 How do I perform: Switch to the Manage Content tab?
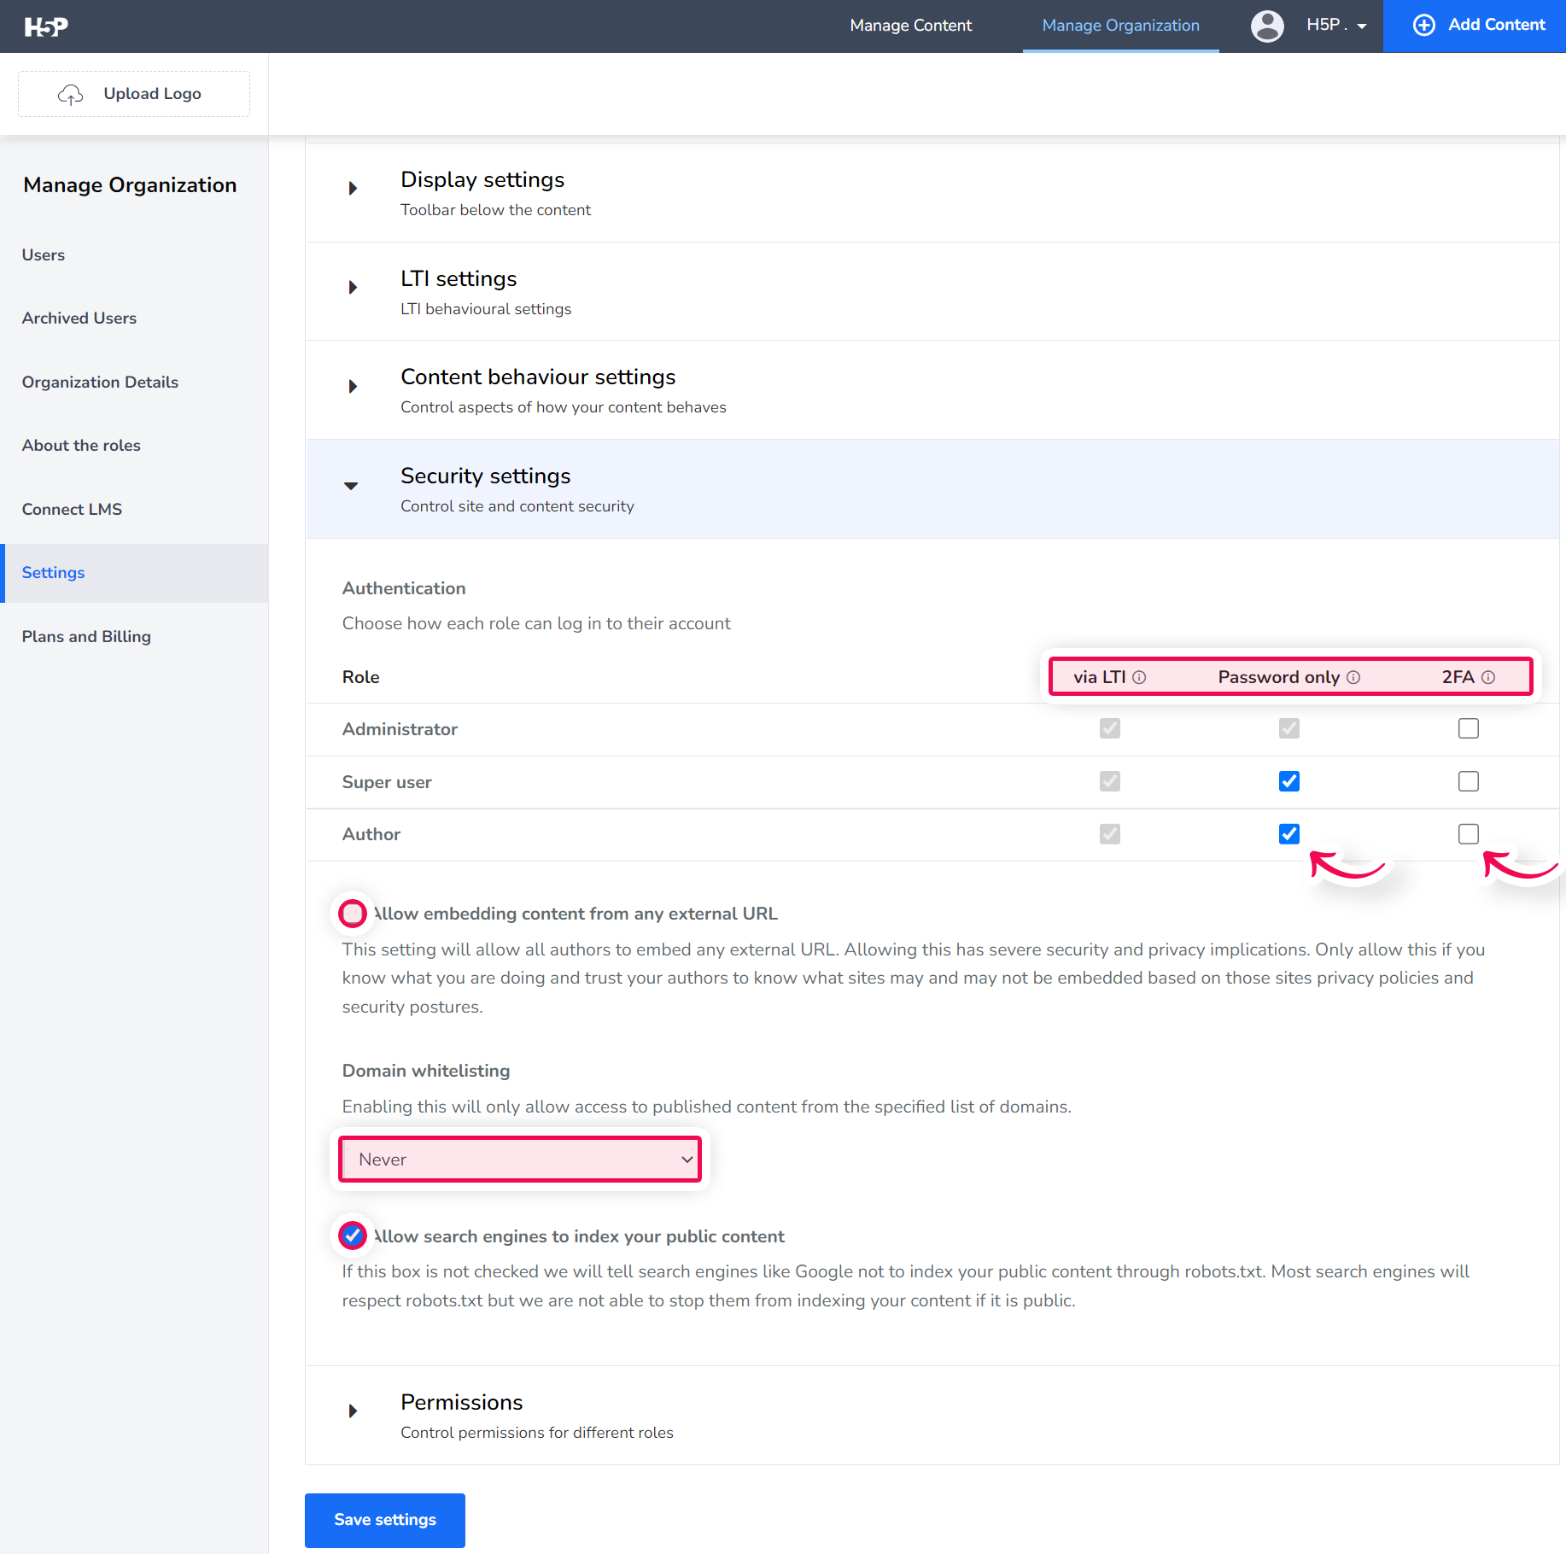[910, 26]
